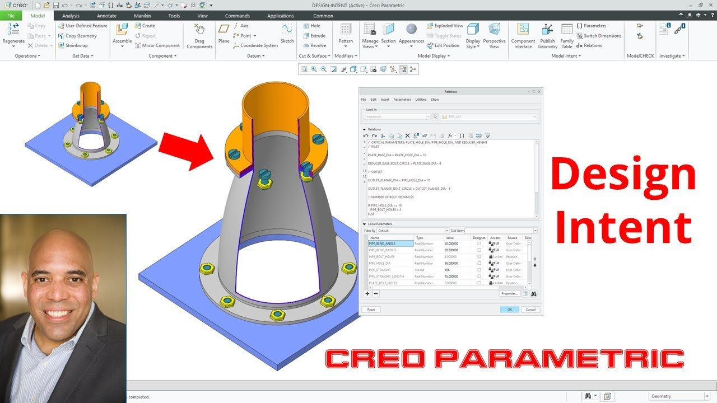Click the Refit zoom icon in graphics toolbar
This screenshot has width=717, height=403.
tap(304, 69)
